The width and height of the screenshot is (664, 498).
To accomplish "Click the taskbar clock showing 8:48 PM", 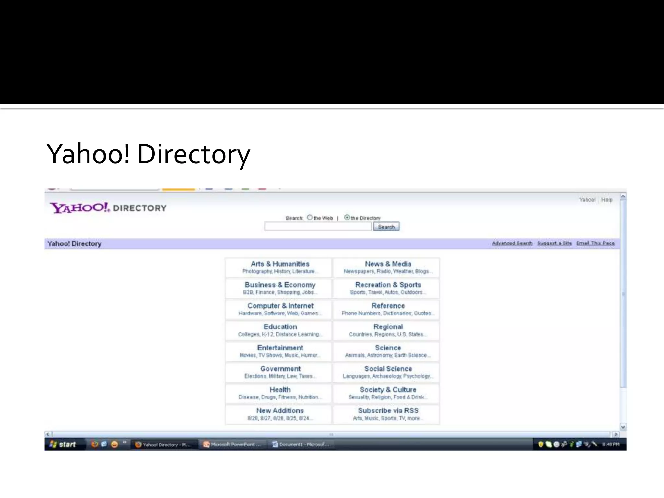I will coord(611,444).
